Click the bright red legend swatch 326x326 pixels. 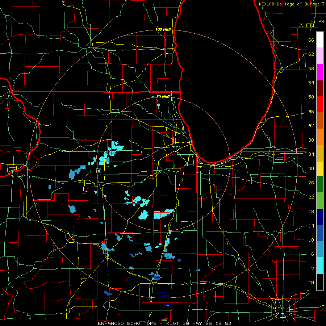[x=320, y=104]
